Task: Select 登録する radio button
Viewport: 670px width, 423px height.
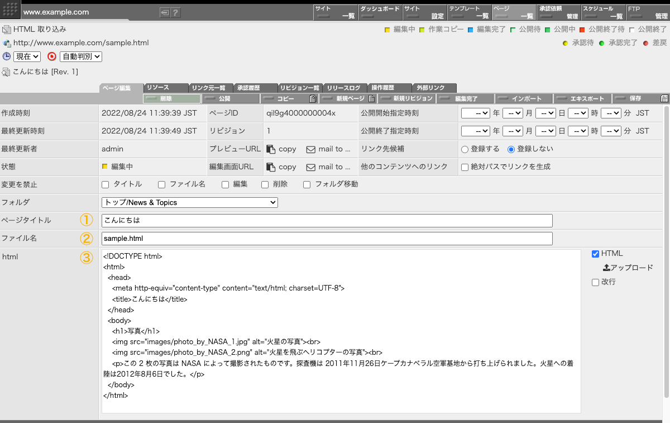Action: (465, 149)
